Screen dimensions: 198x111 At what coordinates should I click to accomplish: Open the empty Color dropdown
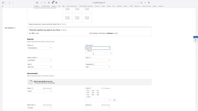(x=98, y=60)
